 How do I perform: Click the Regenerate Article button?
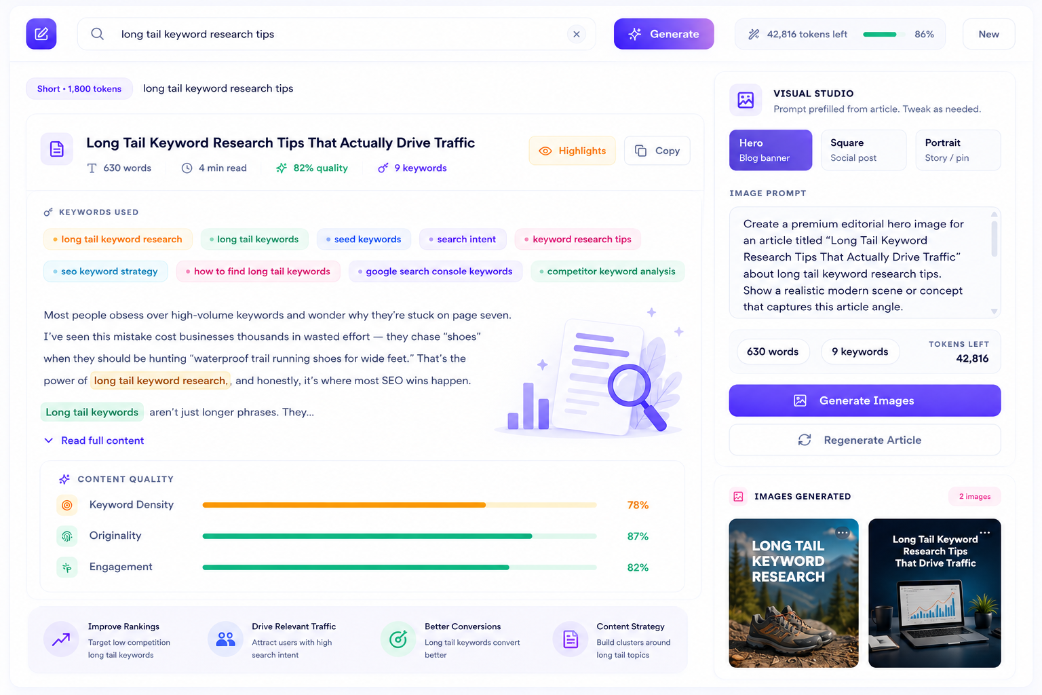[x=865, y=440]
